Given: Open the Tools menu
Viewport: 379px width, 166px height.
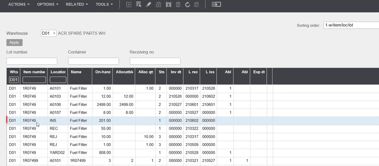Looking at the screenshot, I should click(105, 4).
